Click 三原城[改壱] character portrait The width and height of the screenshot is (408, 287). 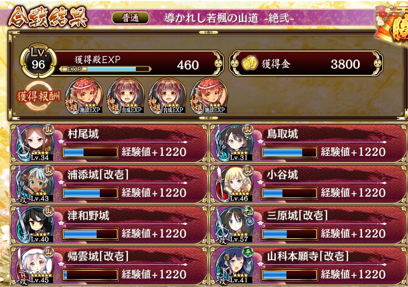[x=234, y=225]
